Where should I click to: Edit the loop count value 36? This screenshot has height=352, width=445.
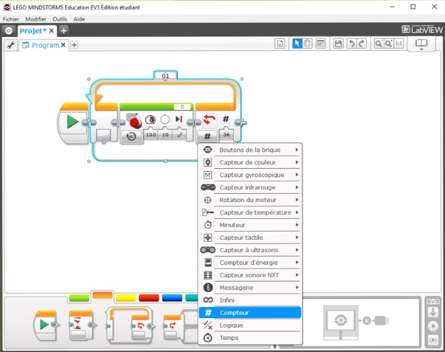(226, 135)
